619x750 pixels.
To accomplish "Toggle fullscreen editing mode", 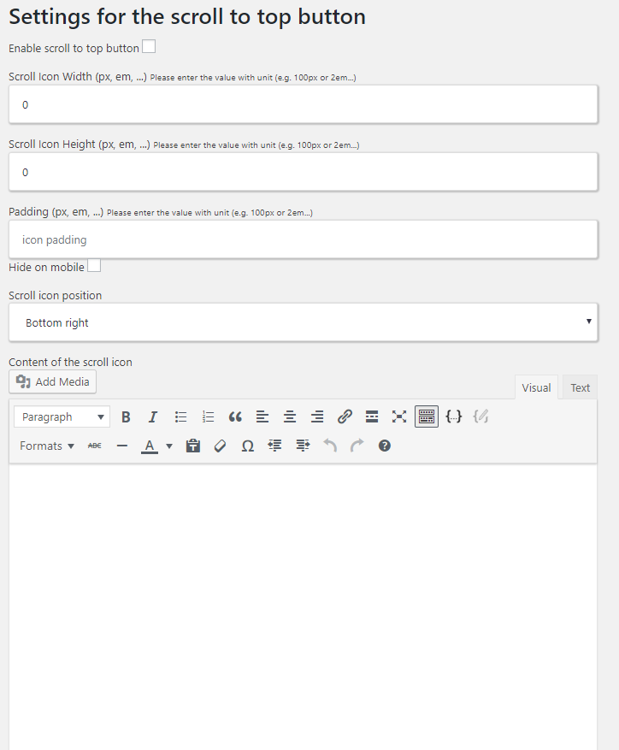I will (x=399, y=416).
